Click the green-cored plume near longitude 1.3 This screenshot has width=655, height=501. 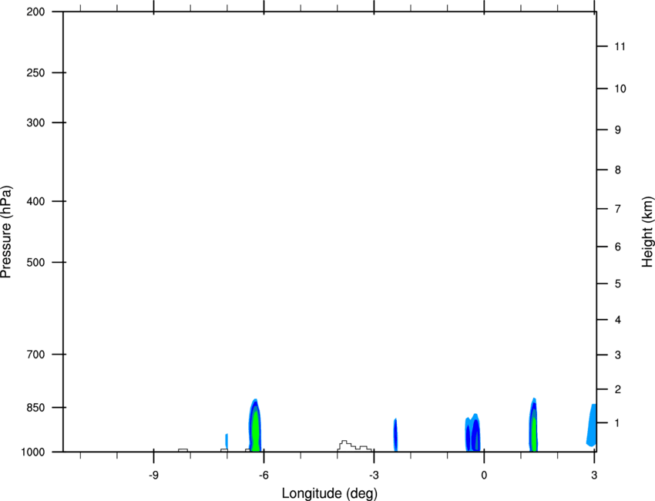pyautogui.click(x=533, y=425)
